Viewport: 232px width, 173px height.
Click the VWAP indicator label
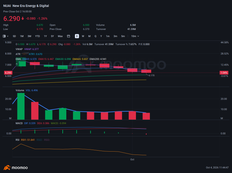point(19,49)
